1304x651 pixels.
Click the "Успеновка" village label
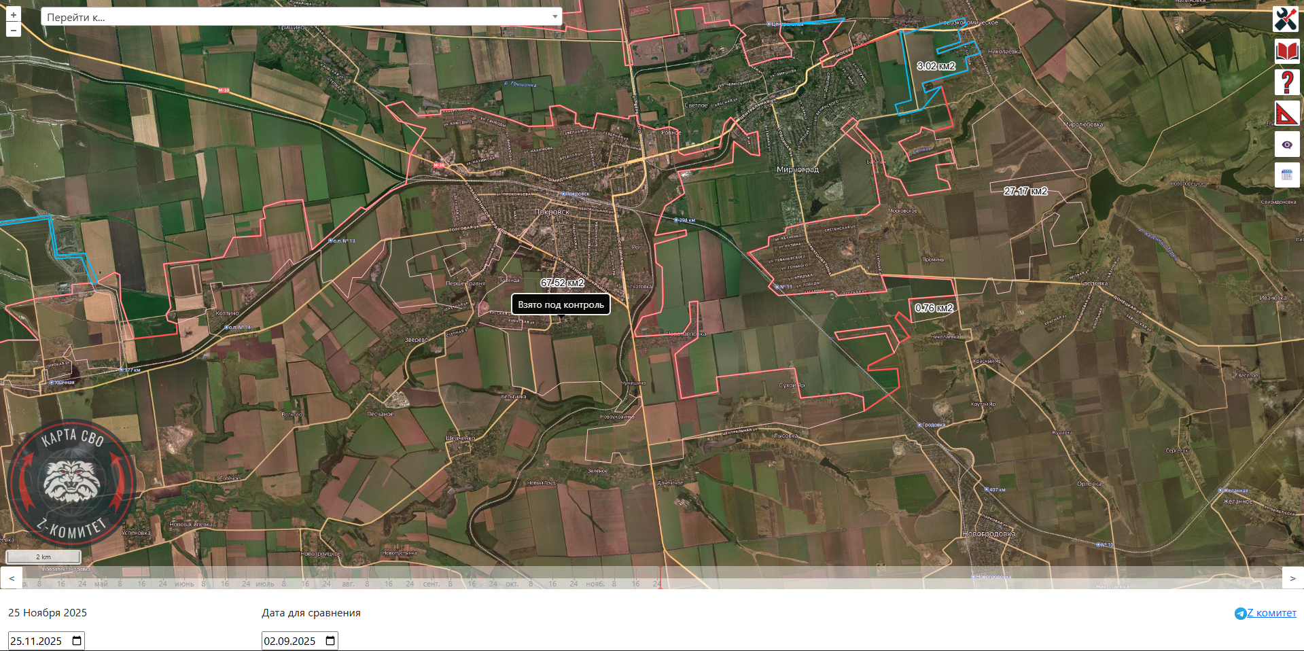(136, 533)
